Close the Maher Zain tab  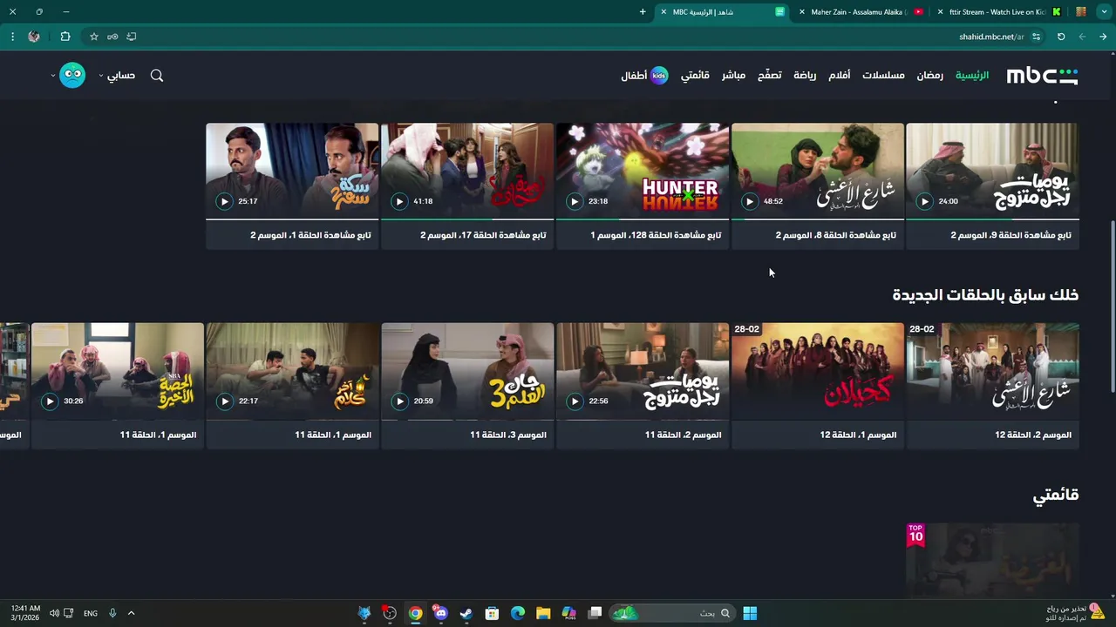click(802, 12)
